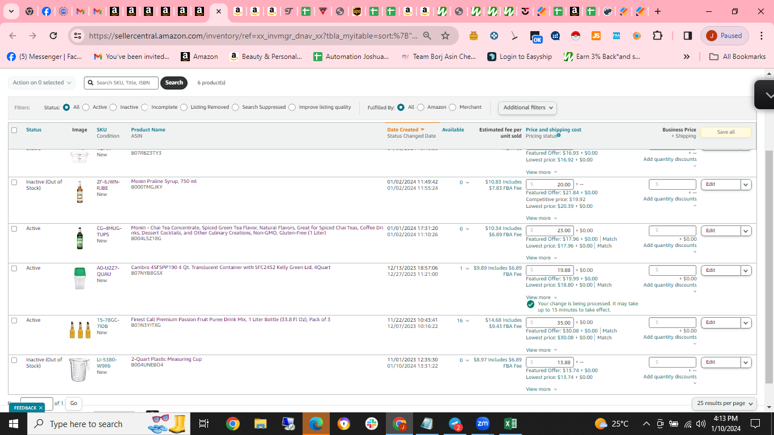Edit price field showing 23.00
The image size is (774, 435).
(550, 231)
